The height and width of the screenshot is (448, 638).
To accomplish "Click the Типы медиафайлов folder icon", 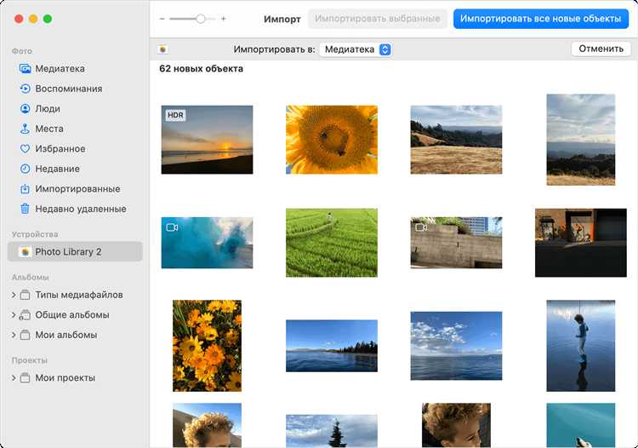I will (x=25, y=295).
